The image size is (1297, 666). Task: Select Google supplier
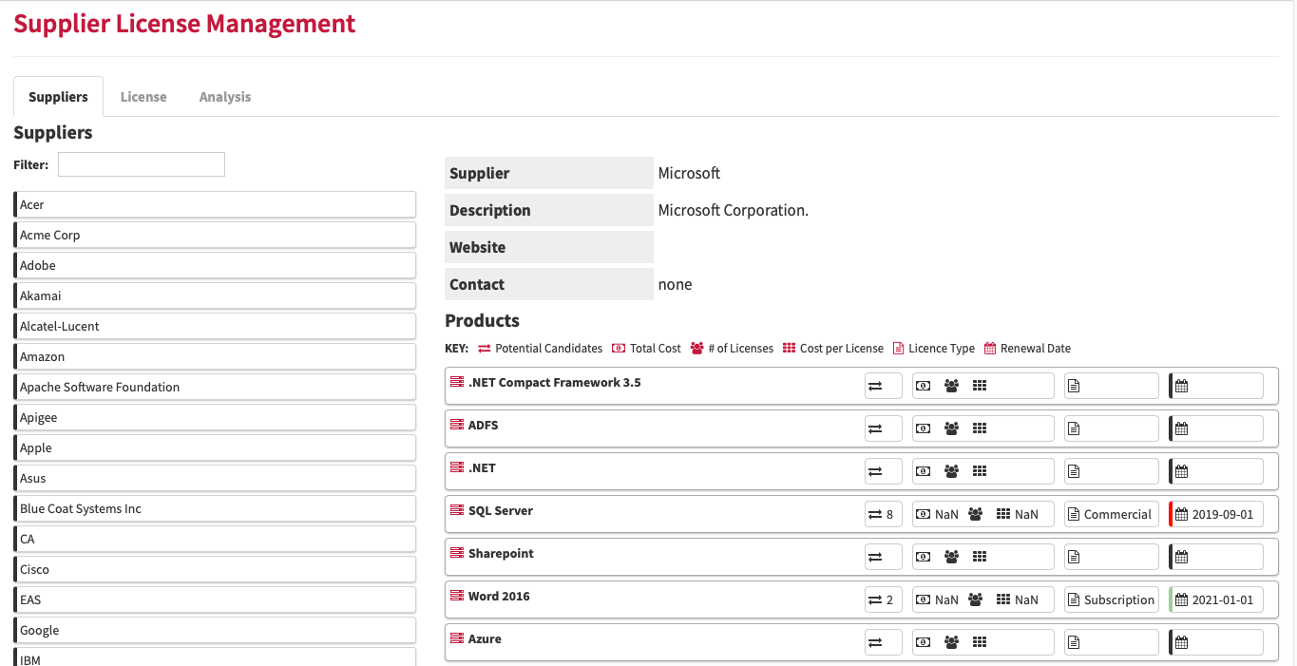pos(215,630)
